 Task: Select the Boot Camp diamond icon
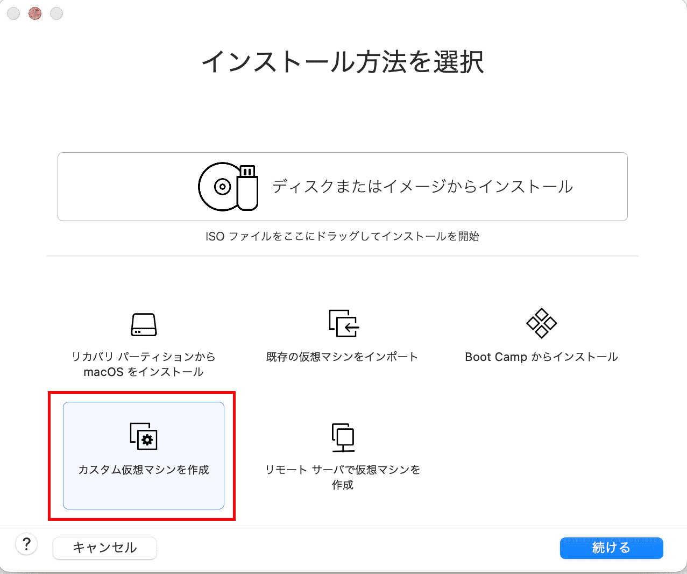(x=542, y=323)
